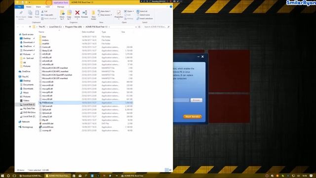Click the blue Help icon in Explorer
Viewport: 316px width, 178px height.
coord(171,6)
